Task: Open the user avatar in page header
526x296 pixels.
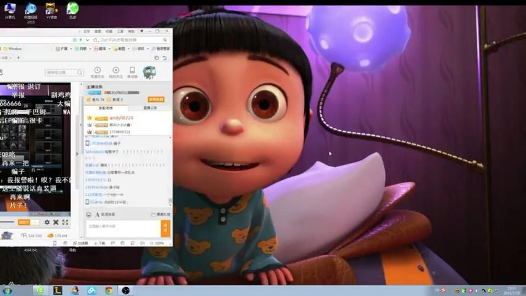Action: pyautogui.click(x=149, y=72)
